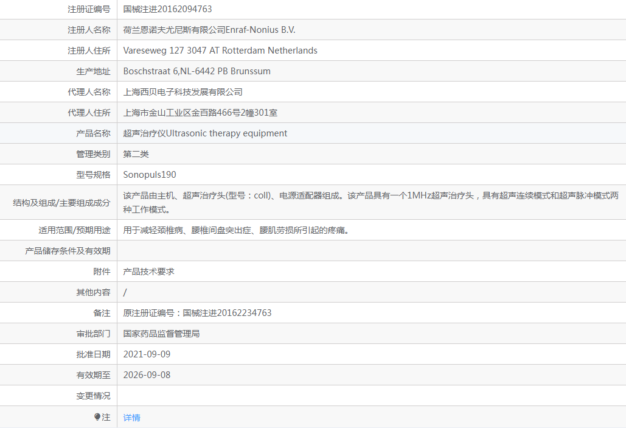This screenshot has width=626, height=428.
Task: Click the 适用范围/预期用途 label
Action: coord(75,231)
